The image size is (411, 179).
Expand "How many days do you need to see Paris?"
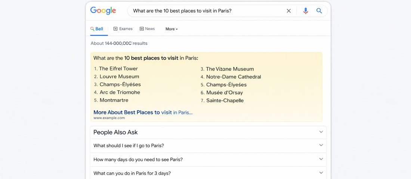pos(208,160)
